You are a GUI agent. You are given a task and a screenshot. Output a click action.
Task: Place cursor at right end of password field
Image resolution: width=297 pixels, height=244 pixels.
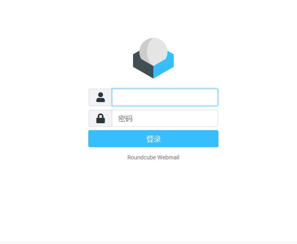click(215, 118)
